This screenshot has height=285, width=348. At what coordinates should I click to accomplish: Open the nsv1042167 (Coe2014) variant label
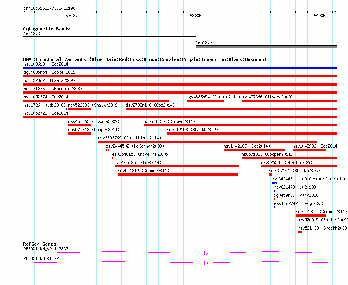[247, 146]
